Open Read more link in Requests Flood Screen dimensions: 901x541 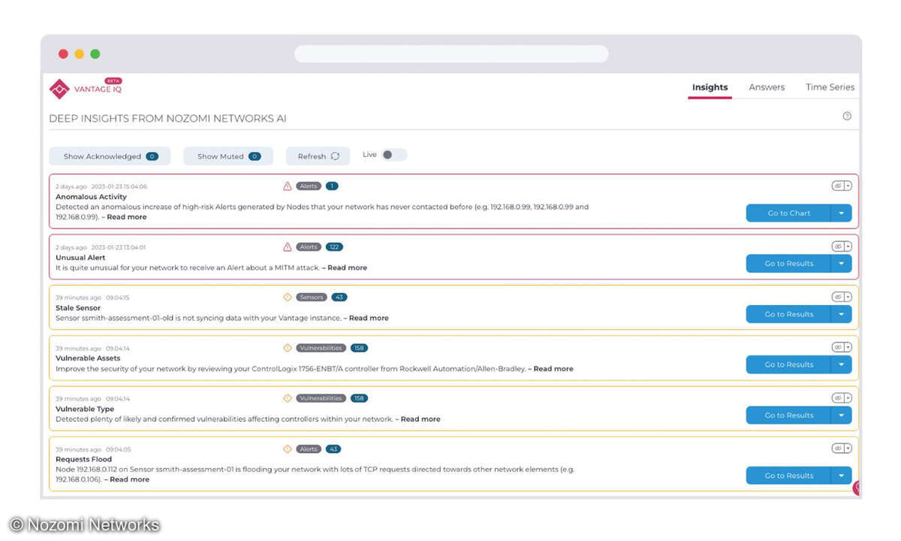(130, 479)
